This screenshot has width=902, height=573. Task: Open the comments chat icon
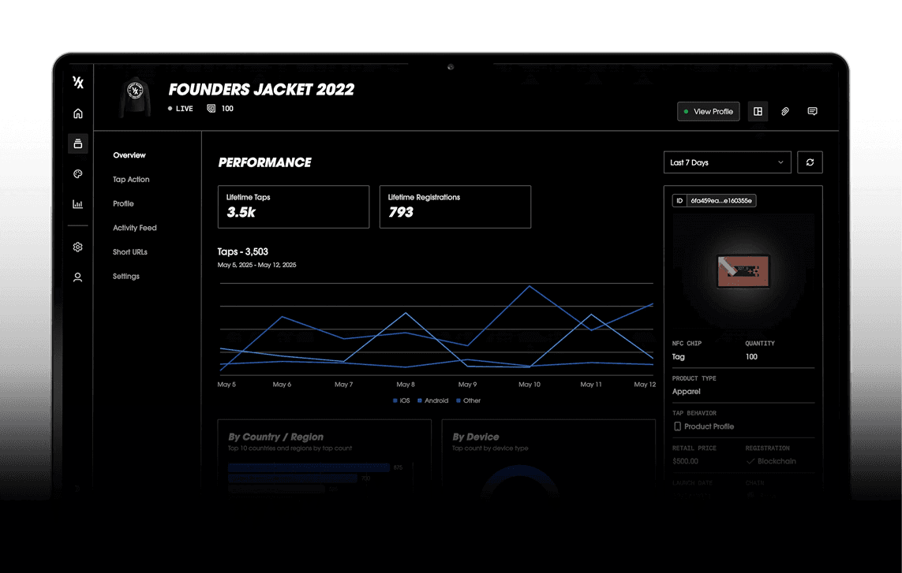coord(812,111)
